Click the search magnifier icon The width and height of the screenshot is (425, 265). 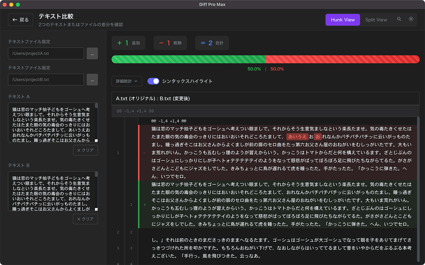pyautogui.click(x=399, y=19)
